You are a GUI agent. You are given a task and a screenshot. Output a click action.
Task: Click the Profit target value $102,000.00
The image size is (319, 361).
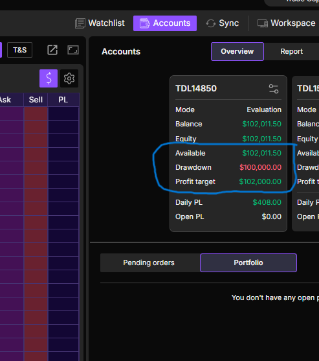coord(260,181)
